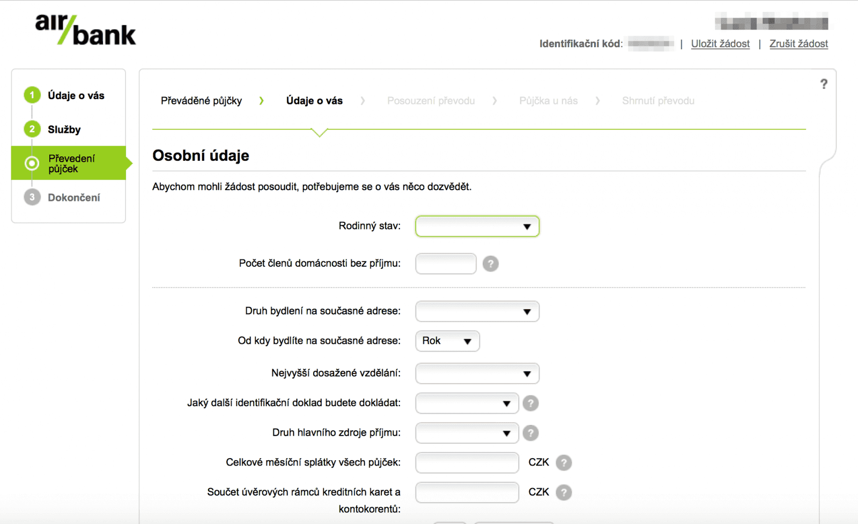Select the Půjčka u nás step tab
858x524 pixels.
(548, 101)
